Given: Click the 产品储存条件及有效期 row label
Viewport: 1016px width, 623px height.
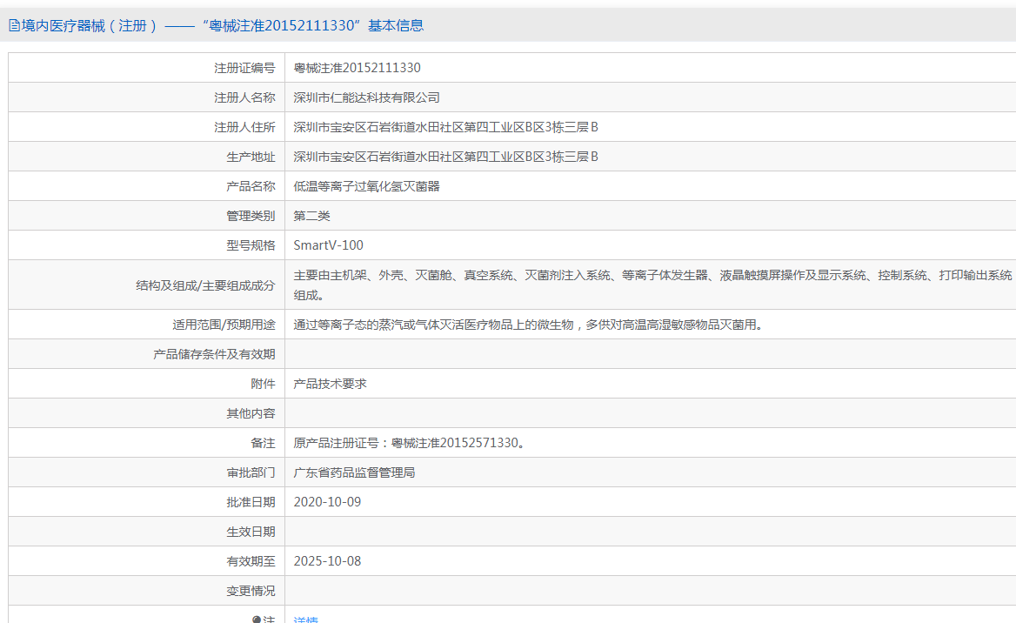Looking at the screenshot, I should pos(214,354).
